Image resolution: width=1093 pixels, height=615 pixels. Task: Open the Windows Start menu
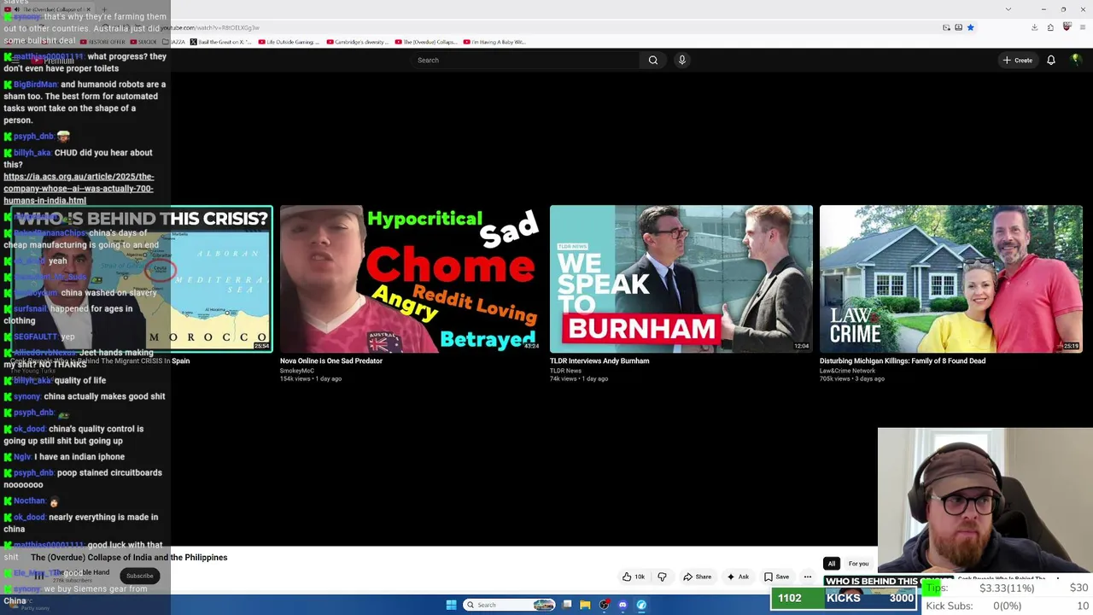coord(451,605)
